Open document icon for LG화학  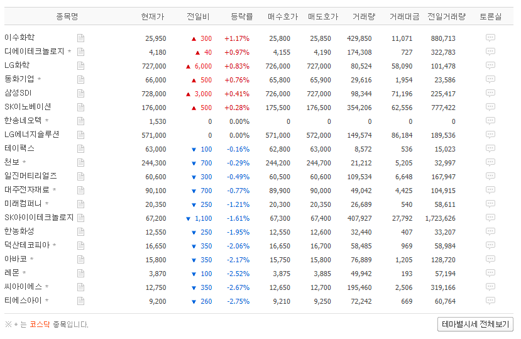tap(80, 66)
